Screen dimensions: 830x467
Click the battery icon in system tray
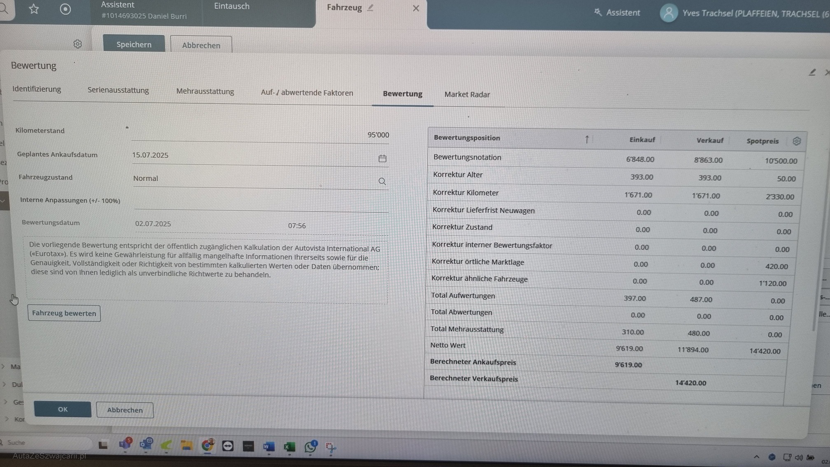[811, 458]
